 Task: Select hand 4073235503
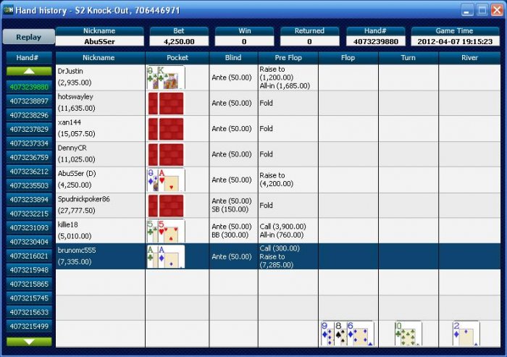click(29, 185)
